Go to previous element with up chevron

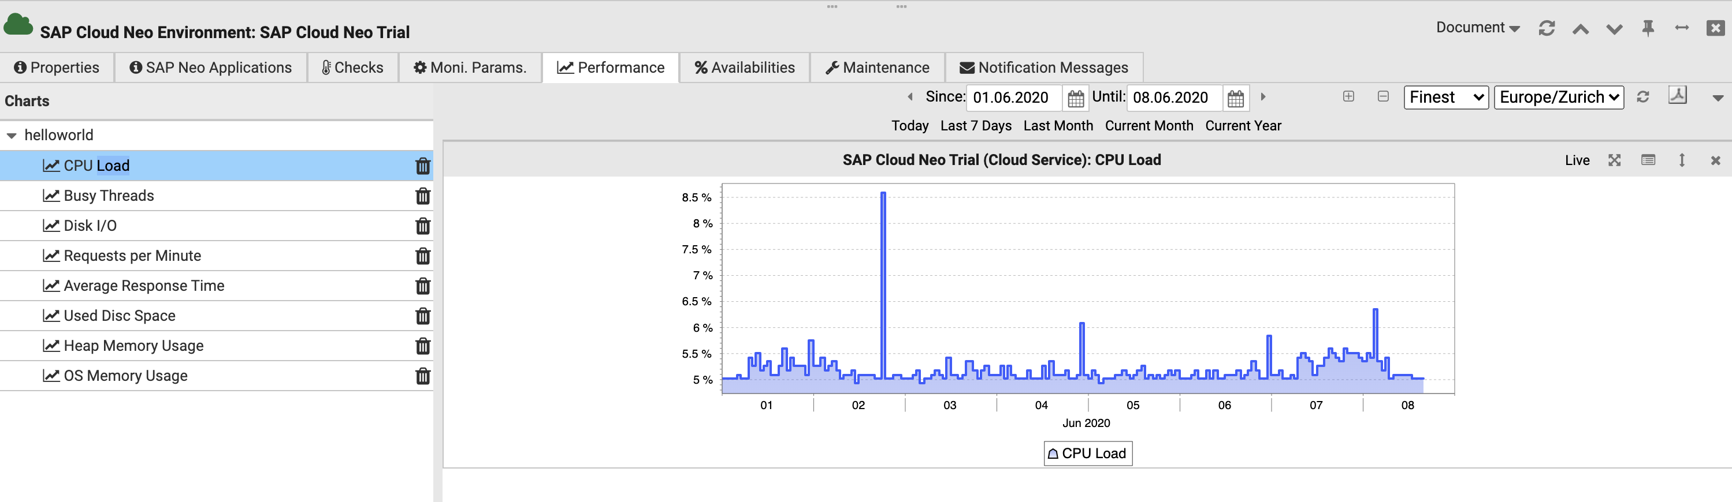(1581, 29)
